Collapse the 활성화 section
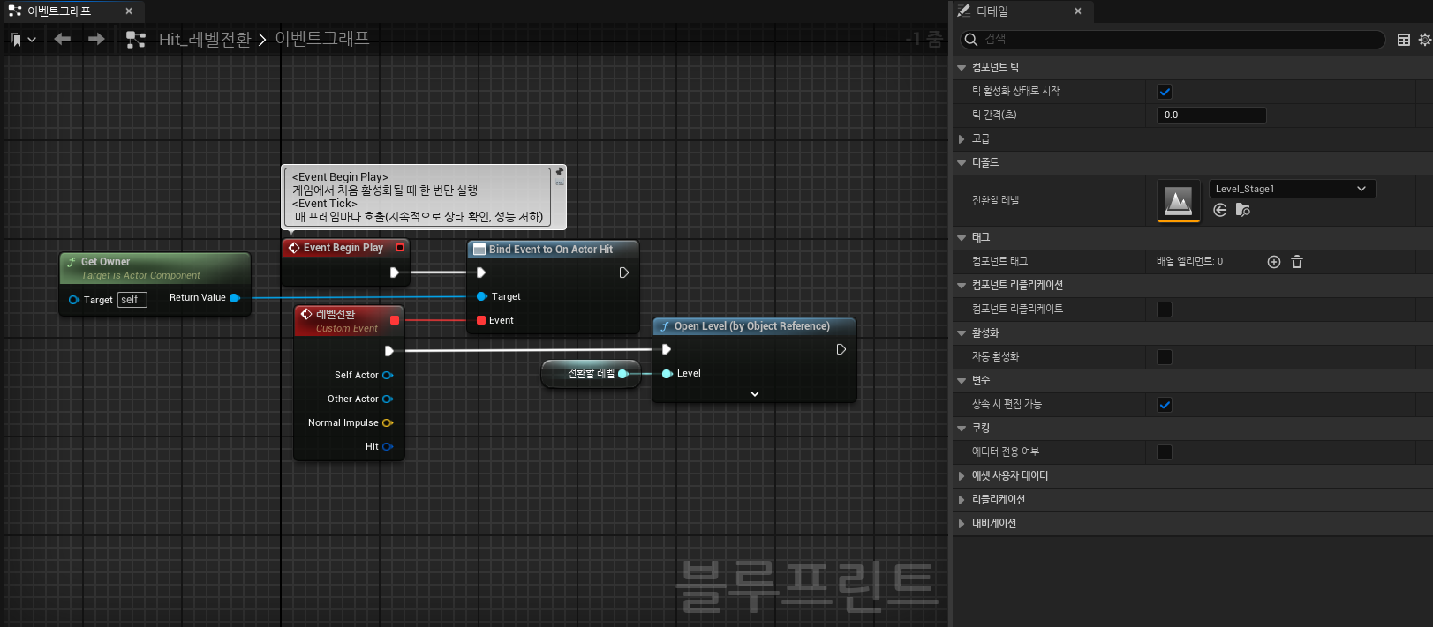Screen dimensions: 1433x627 pos(962,333)
